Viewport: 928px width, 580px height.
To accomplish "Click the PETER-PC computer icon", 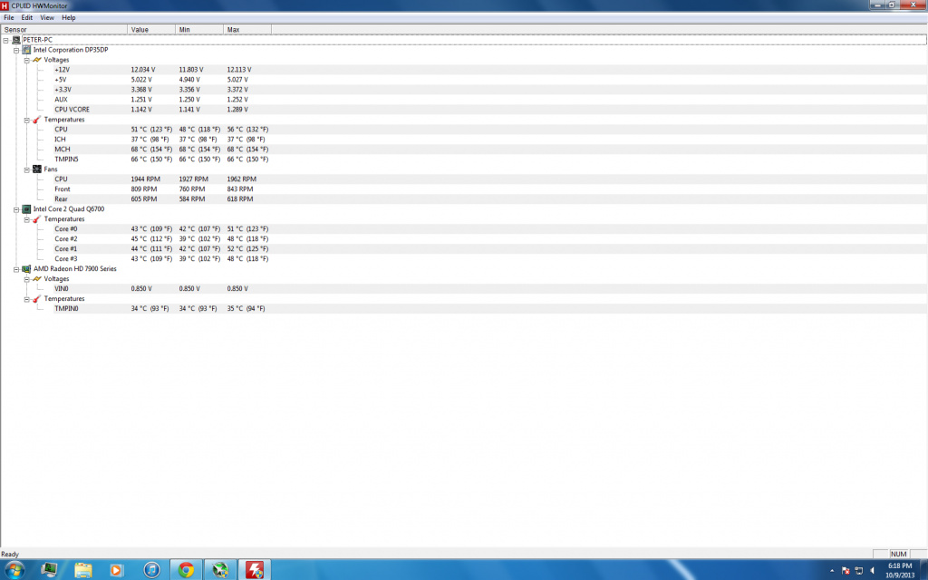I will (17, 40).
